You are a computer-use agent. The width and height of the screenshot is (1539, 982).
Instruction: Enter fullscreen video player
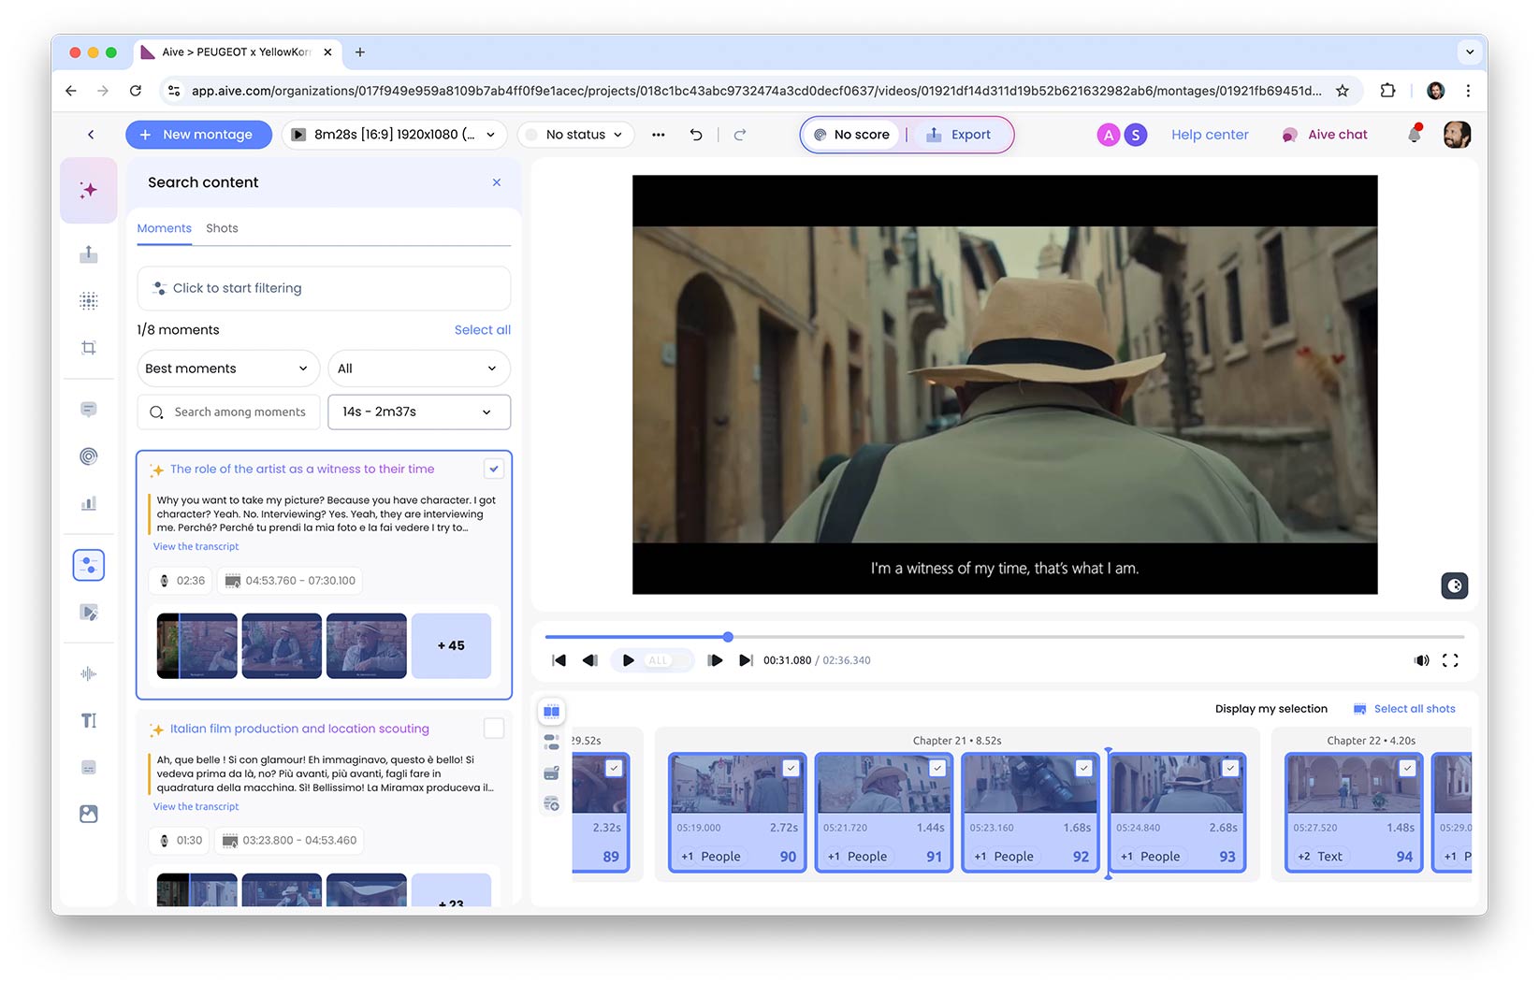[1451, 660]
